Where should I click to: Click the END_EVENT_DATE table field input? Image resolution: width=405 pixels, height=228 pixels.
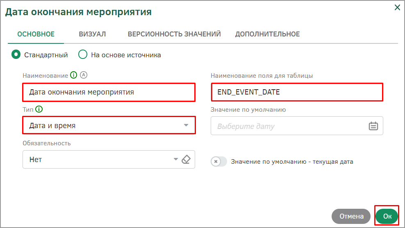pos(297,92)
